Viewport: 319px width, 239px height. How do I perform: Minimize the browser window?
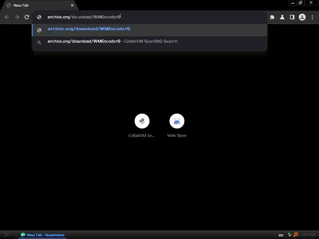pyautogui.click(x=293, y=3)
